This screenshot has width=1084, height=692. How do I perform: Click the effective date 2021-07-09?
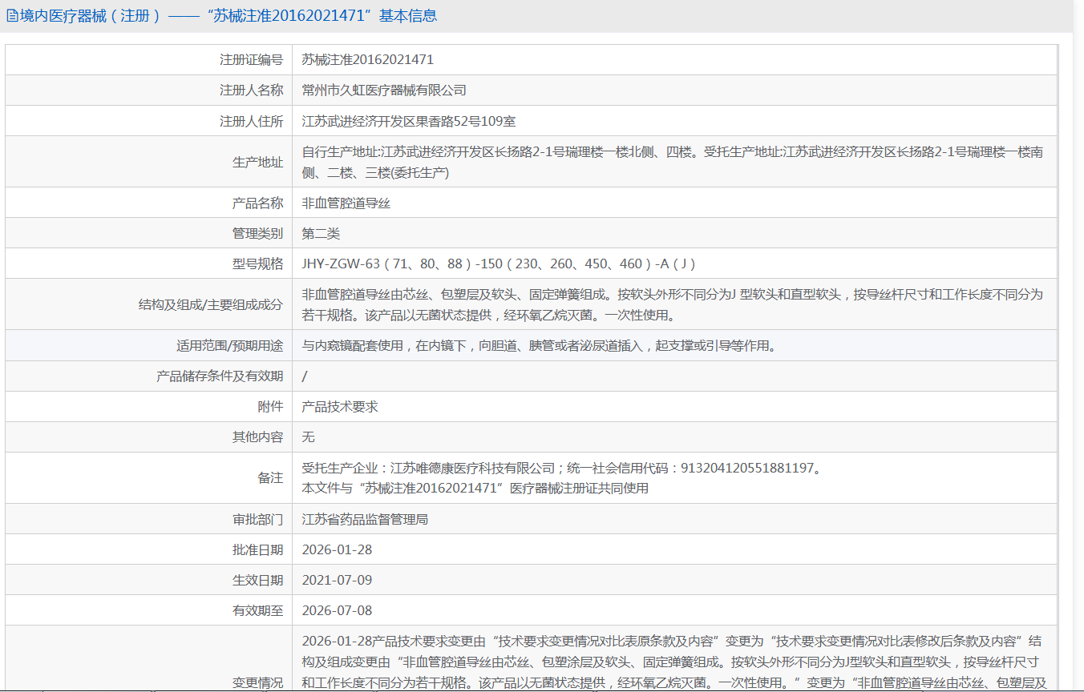click(337, 581)
